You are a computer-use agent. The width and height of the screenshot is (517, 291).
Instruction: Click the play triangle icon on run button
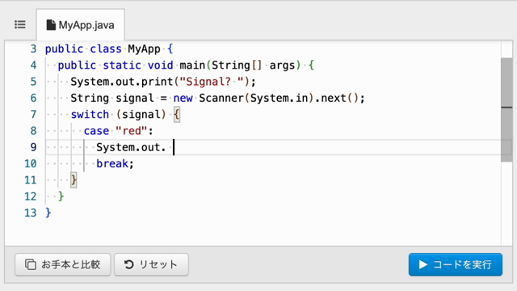pos(423,264)
